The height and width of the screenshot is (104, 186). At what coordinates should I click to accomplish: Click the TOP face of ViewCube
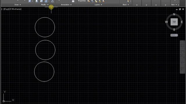pos(174,22)
